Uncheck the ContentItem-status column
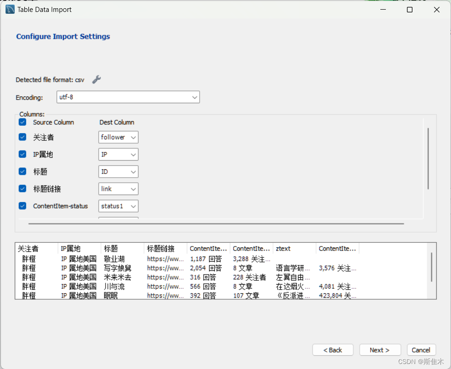This screenshot has width=451, height=369. [22, 206]
